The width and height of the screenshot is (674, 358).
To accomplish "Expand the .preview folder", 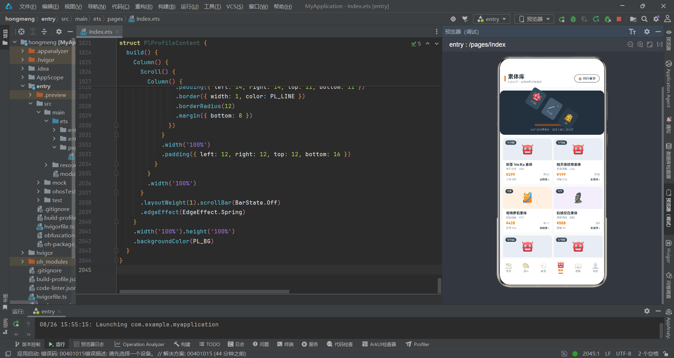I will [30, 95].
